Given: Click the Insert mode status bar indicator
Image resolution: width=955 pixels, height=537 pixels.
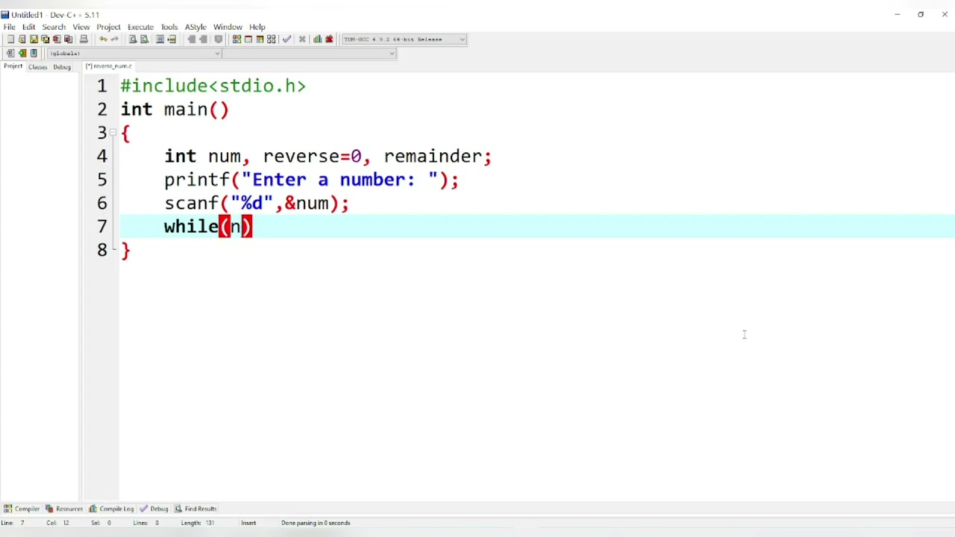Looking at the screenshot, I should (248, 523).
